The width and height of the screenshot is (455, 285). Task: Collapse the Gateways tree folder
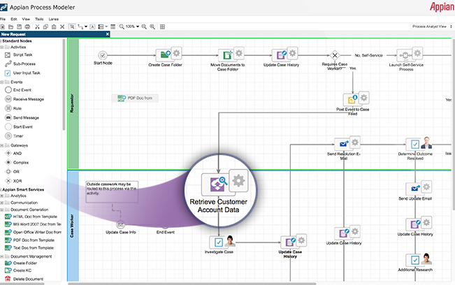(x=1, y=145)
